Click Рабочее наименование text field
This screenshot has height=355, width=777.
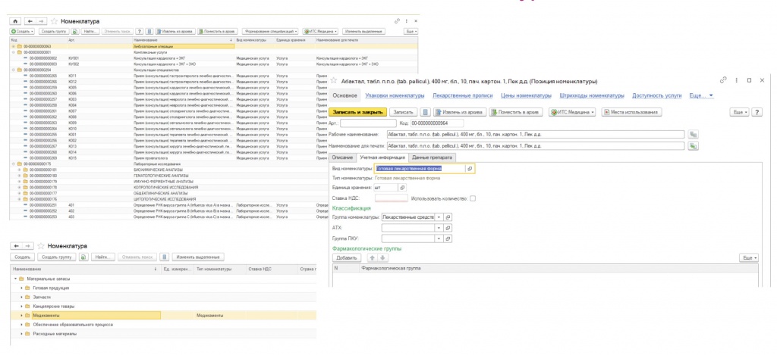pos(536,135)
